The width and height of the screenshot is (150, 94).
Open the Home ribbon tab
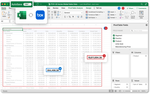click(x=4, y=8)
